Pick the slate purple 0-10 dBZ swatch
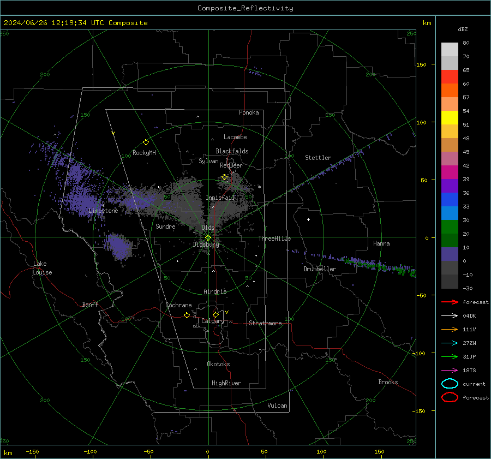 coord(450,254)
